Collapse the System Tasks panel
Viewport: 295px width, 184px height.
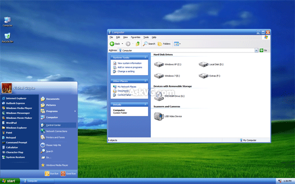[145, 57]
